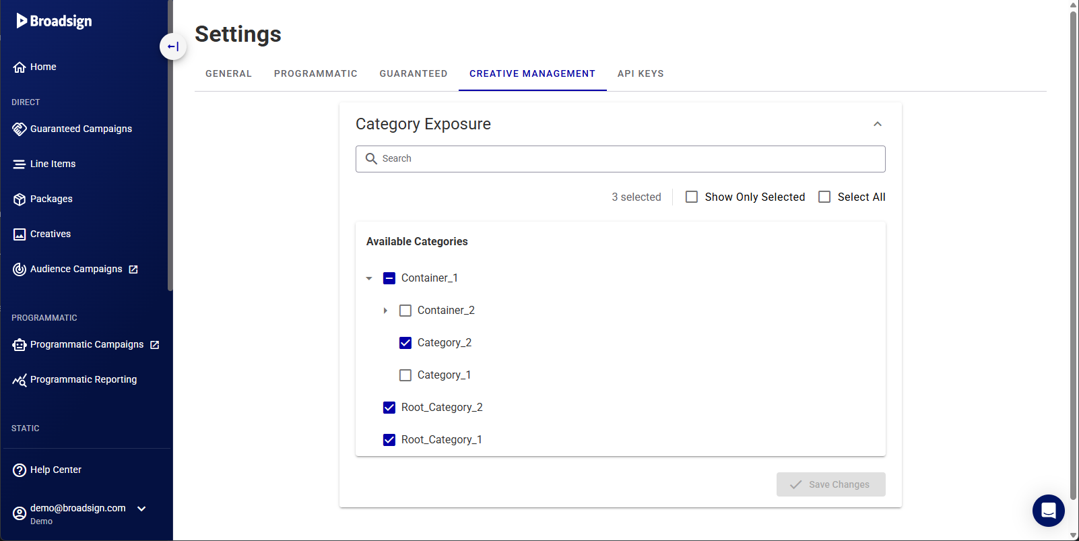This screenshot has width=1079, height=541.
Task: Open the Help Center
Action: click(56, 470)
